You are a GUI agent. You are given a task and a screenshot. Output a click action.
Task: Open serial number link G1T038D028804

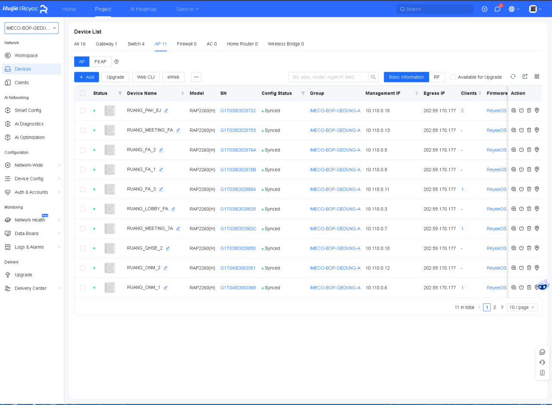coord(238,189)
